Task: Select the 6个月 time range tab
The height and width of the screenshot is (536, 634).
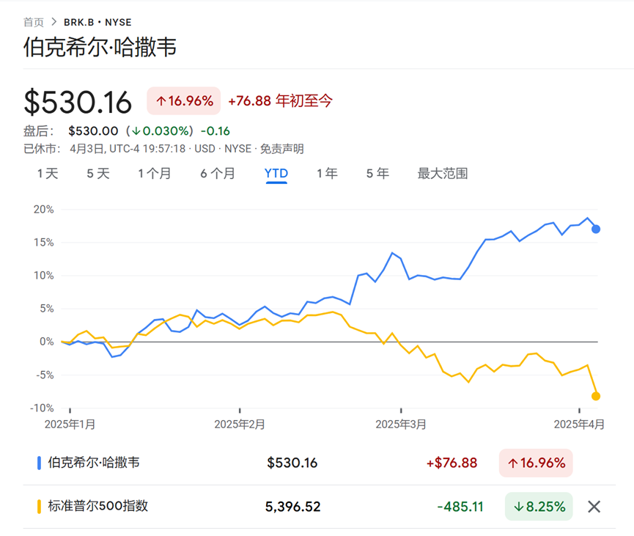Action: tap(217, 174)
